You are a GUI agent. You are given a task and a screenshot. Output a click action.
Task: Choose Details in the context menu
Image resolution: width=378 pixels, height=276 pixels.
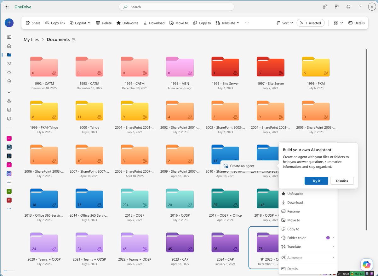tap(308, 269)
